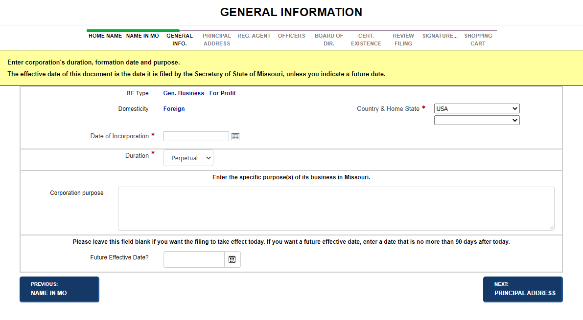Open the Future Effective Date calendar picker
Viewport: 583px width, 320px height.
(x=232, y=259)
